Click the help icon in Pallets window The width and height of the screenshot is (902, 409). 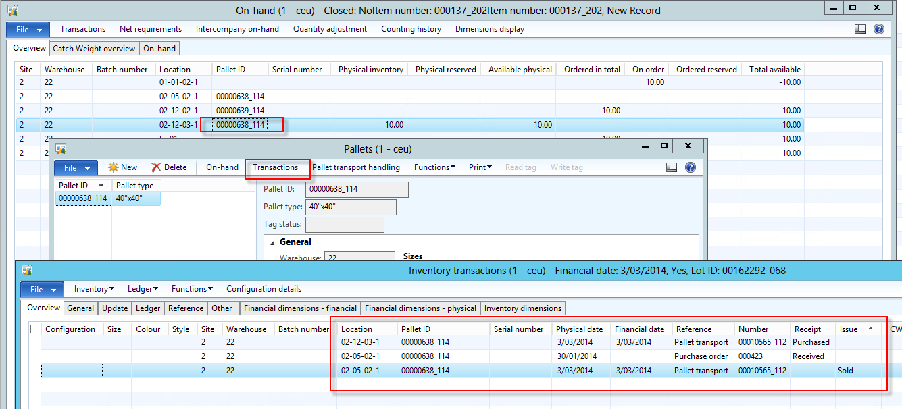[690, 167]
